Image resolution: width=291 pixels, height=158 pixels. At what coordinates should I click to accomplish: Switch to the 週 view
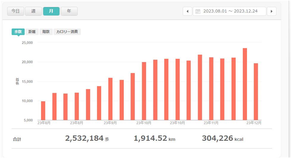coord(33,11)
